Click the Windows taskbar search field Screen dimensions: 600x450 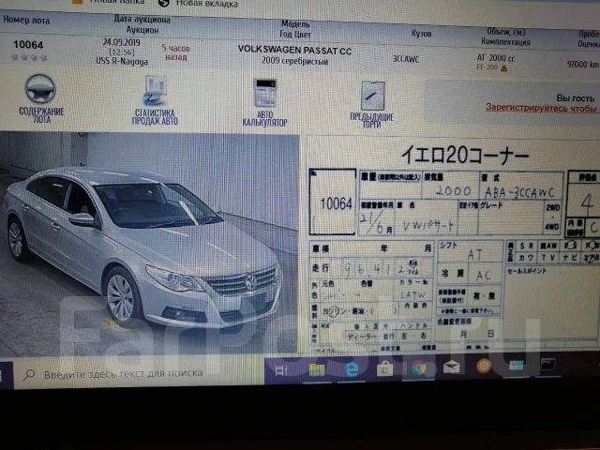pyautogui.click(x=139, y=373)
